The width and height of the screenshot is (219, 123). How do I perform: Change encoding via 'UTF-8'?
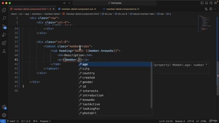tap(191, 121)
